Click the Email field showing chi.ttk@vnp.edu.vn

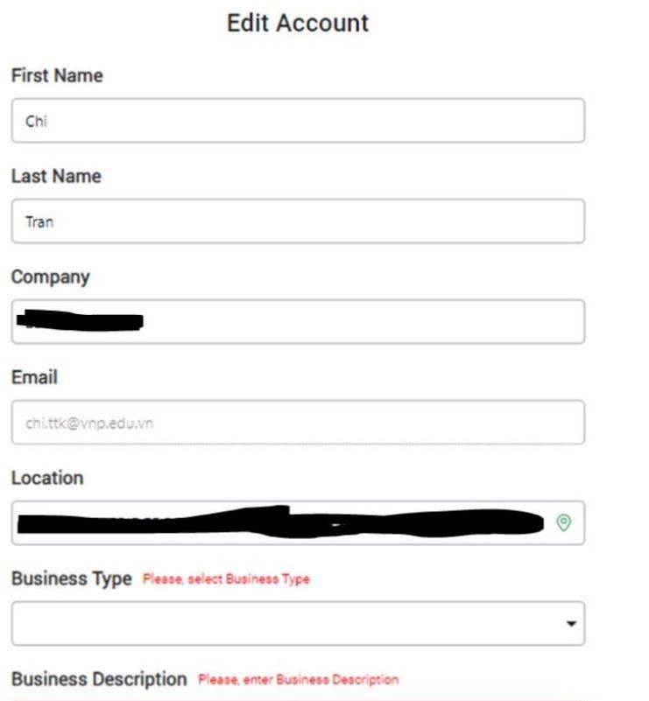point(298,423)
